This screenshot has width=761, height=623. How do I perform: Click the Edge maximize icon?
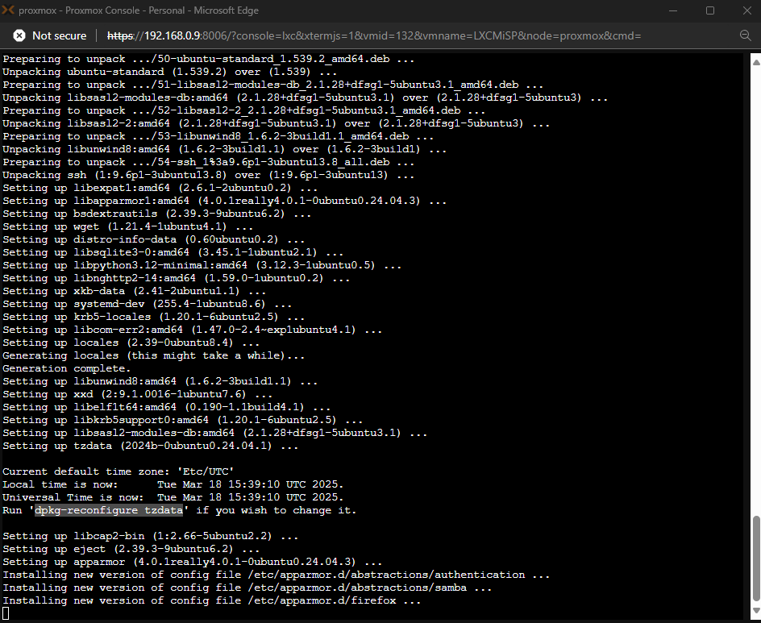click(x=710, y=10)
